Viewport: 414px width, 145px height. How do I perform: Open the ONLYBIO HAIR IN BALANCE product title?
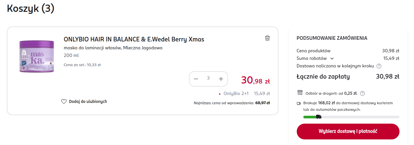coord(134,39)
